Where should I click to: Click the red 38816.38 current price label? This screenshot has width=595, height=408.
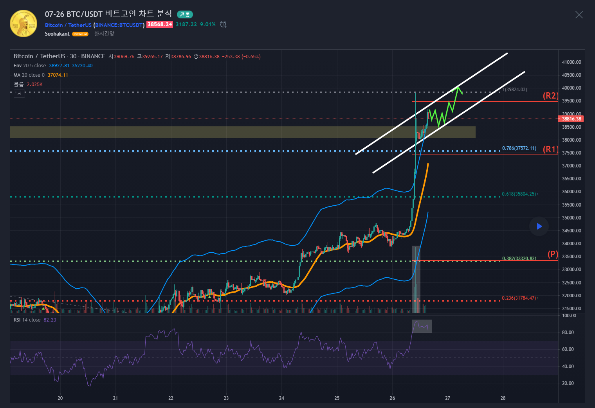click(x=571, y=119)
